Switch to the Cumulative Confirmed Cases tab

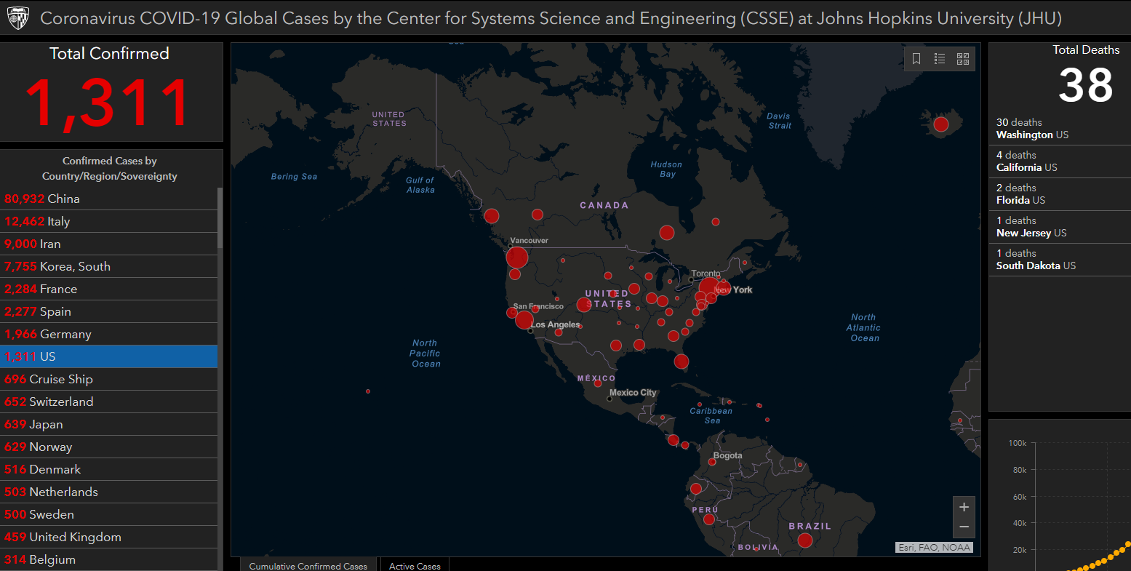[308, 565]
